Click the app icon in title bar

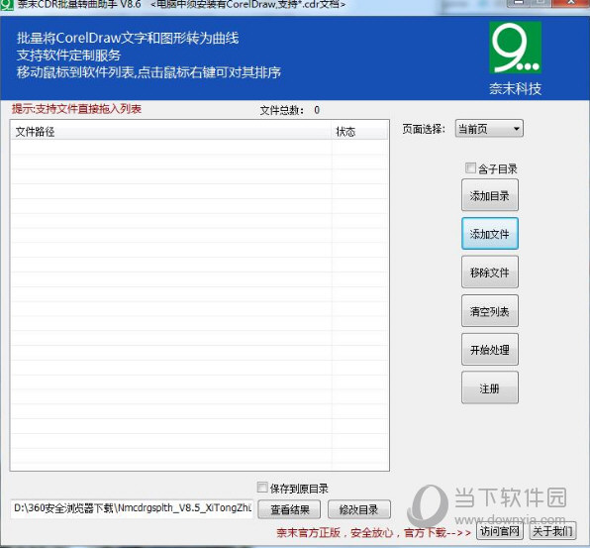tap(6, 5)
